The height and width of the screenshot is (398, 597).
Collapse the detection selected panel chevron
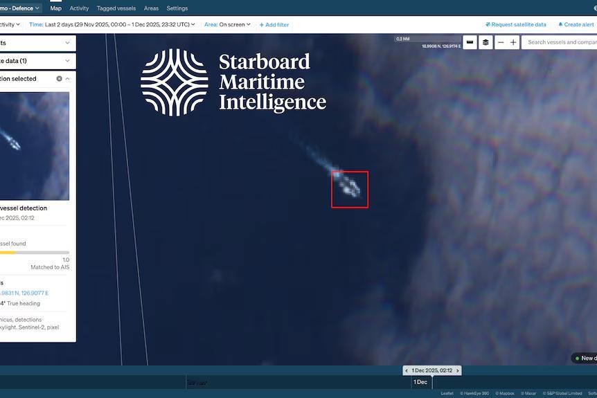pyautogui.click(x=67, y=79)
